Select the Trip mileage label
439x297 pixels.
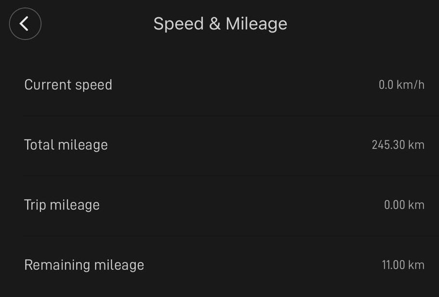pyautogui.click(x=62, y=205)
